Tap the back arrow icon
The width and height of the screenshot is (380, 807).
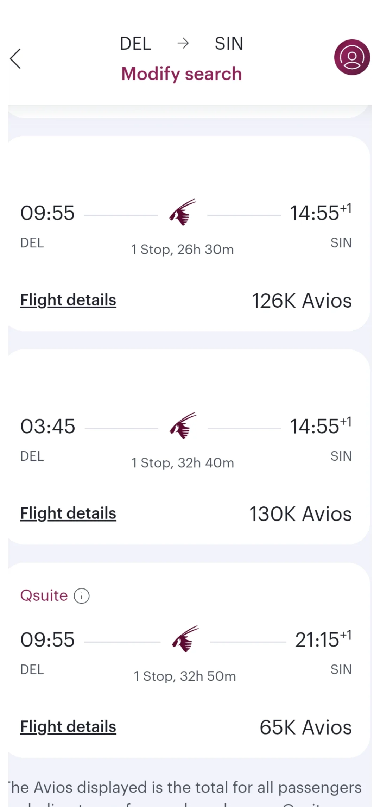pos(16,59)
